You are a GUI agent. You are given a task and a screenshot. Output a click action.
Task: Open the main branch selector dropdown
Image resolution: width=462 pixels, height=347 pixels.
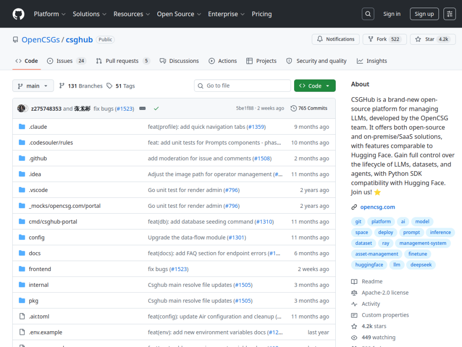point(33,85)
